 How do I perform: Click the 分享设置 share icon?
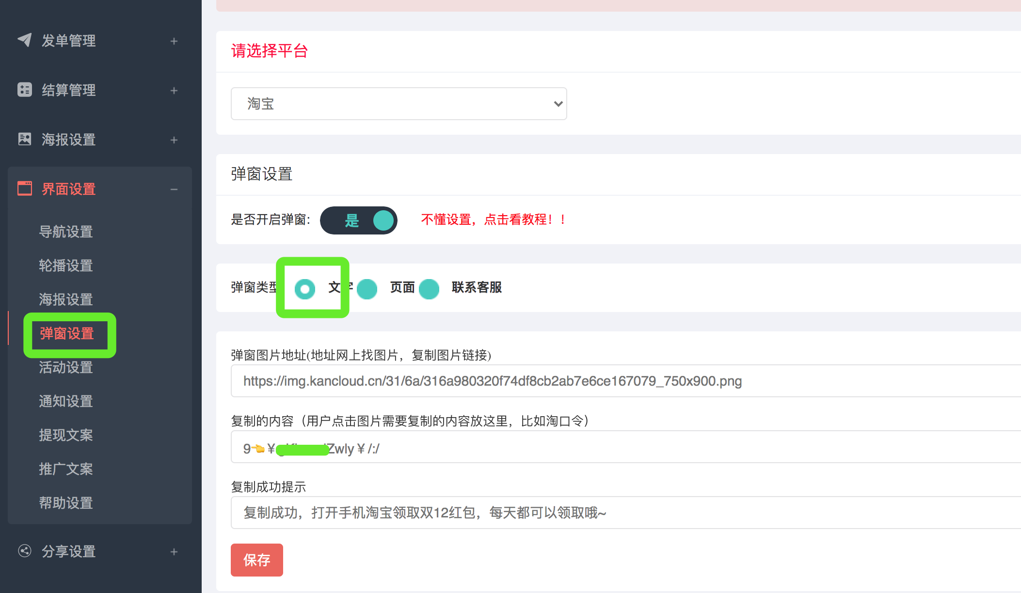(25, 551)
